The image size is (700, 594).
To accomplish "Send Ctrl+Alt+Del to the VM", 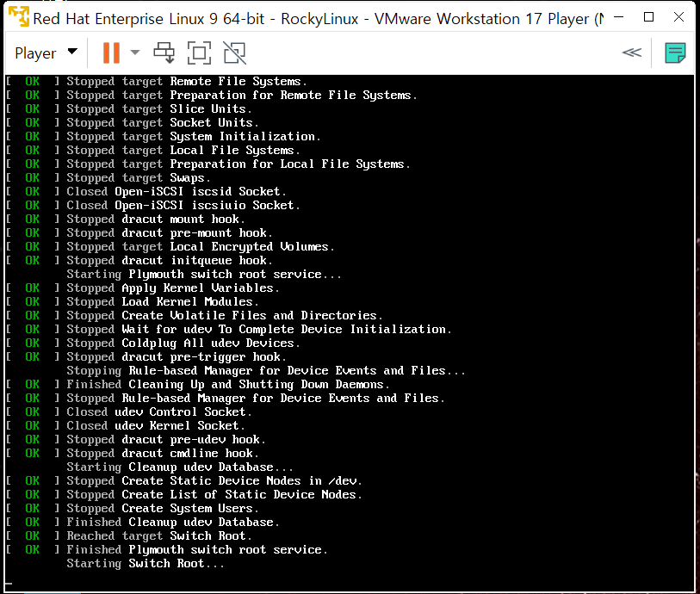I will (164, 53).
